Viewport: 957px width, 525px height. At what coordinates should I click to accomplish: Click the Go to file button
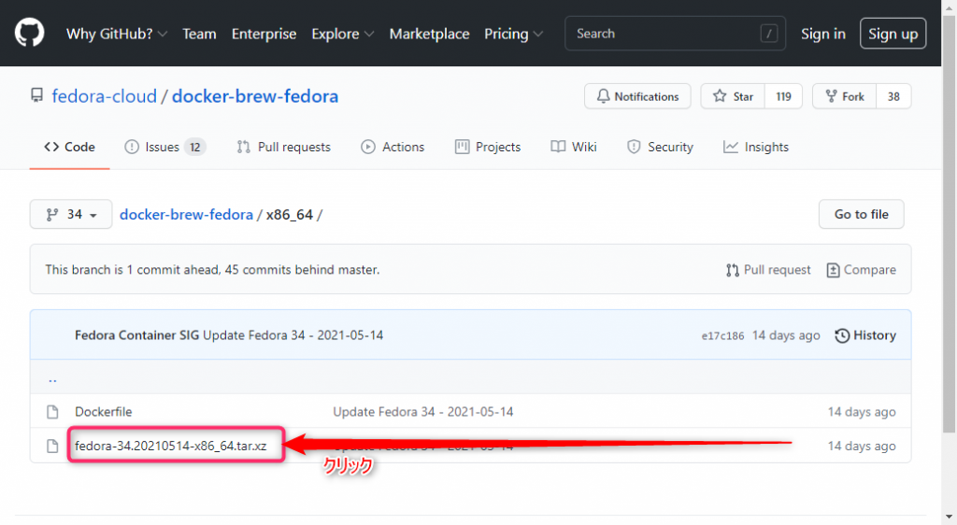coord(861,214)
